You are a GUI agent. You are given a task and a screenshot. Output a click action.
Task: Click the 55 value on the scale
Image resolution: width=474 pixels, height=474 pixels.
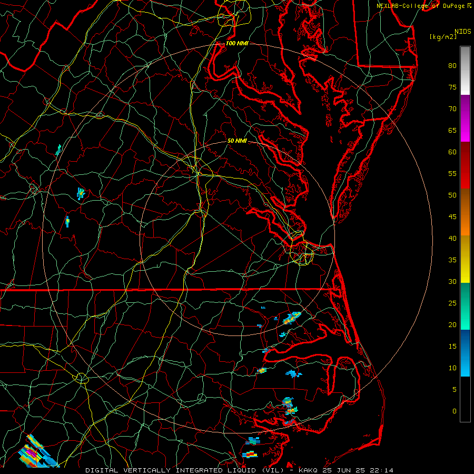tap(452, 173)
